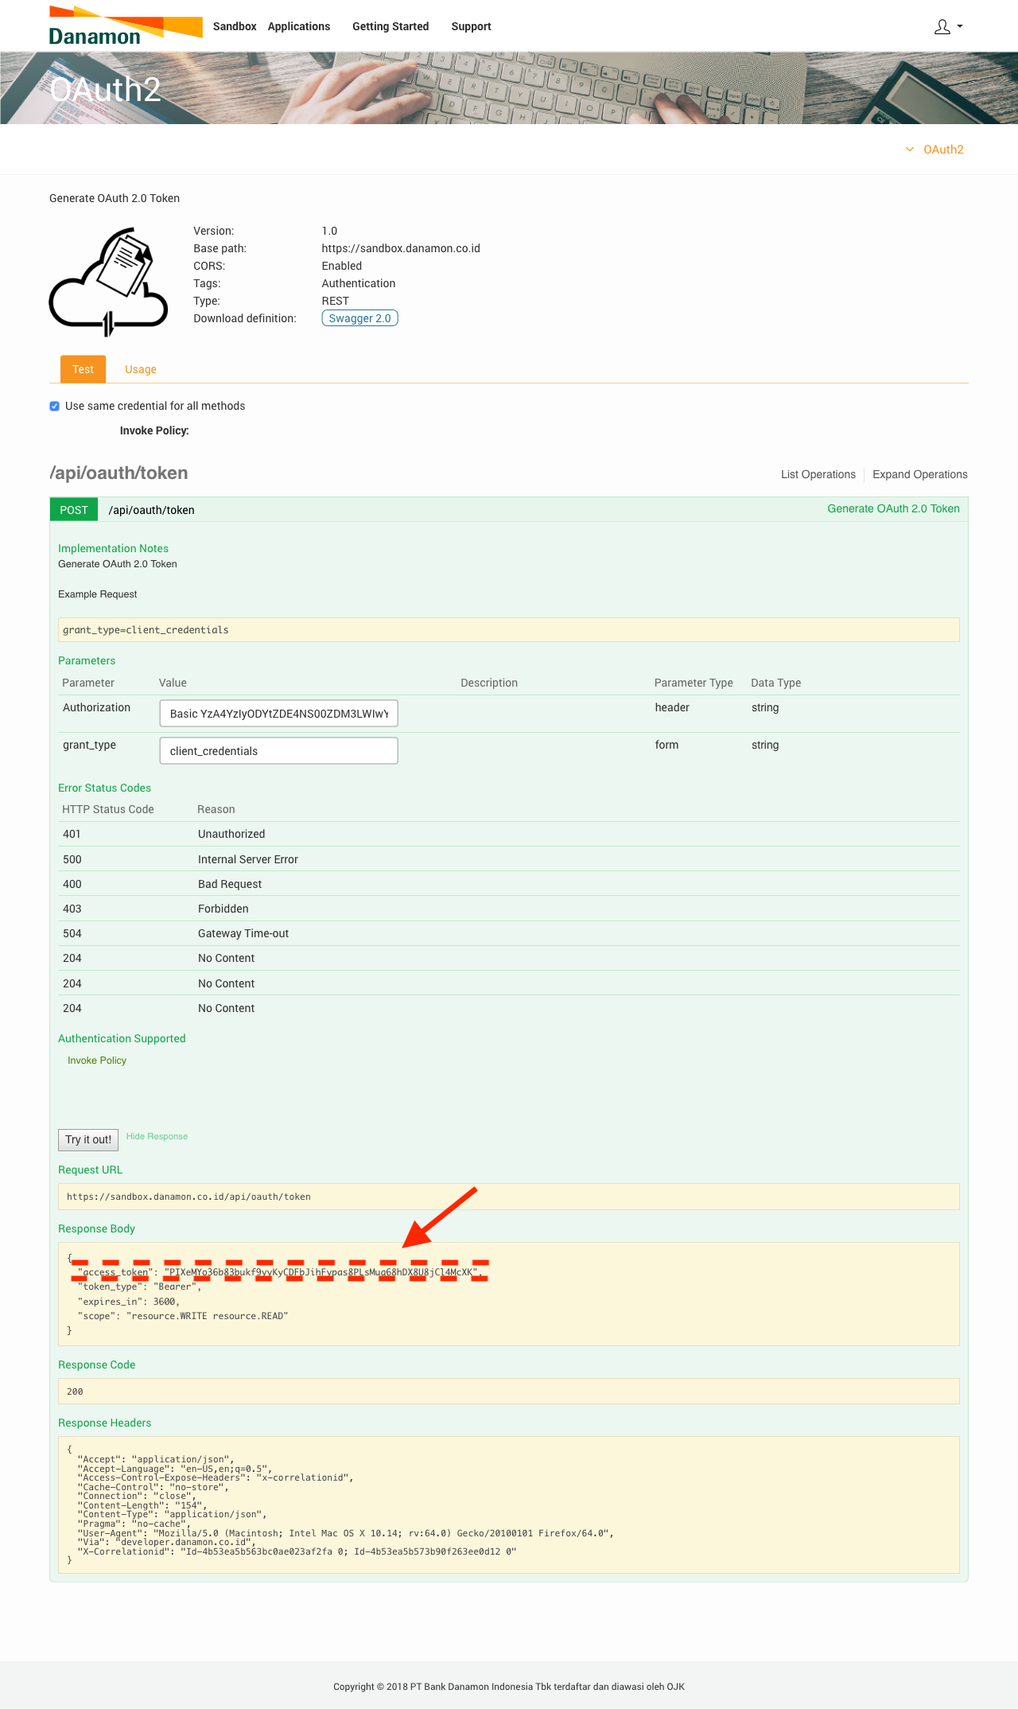Image resolution: width=1018 pixels, height=1709 pixels.
Task: Click the "expires_in": 3600 line
Action: coord(129,1302)
